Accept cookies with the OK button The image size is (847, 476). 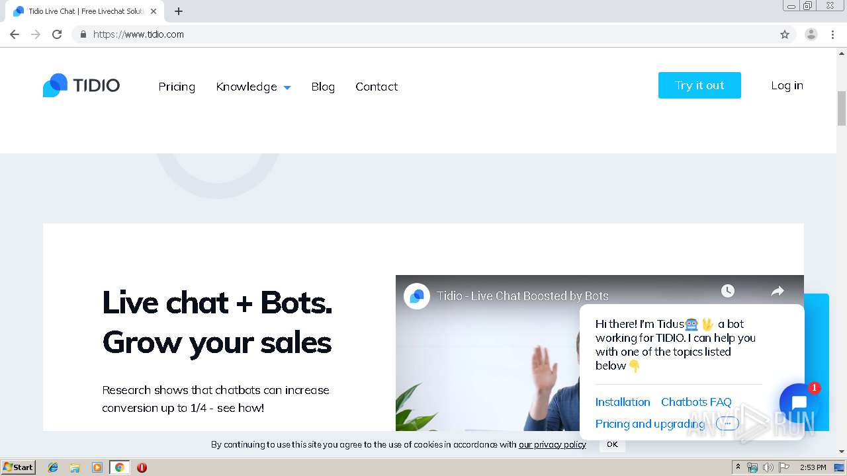tap(612, 444)
